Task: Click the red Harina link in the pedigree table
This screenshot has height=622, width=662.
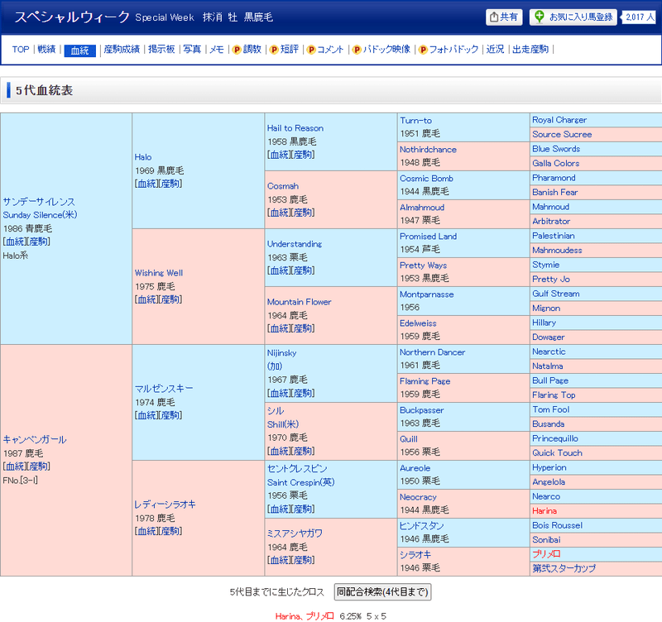Action: pyautogui.click(x=544, y=511)
